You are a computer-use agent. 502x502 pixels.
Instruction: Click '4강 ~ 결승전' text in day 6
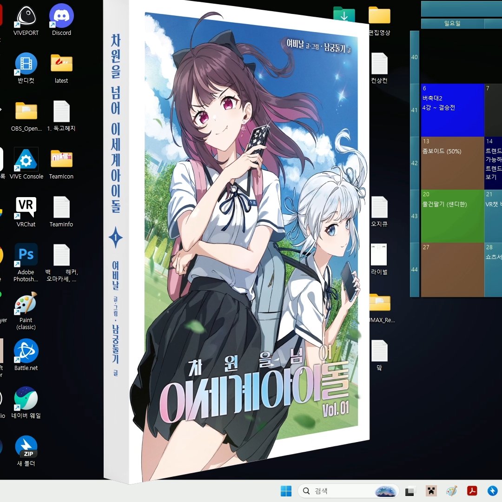tap(439, 107)
